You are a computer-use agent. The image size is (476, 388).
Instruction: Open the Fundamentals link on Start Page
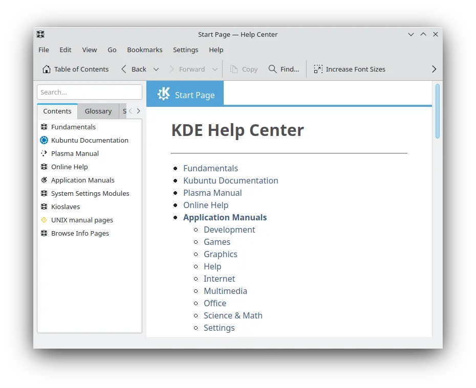tap(211, 168)
